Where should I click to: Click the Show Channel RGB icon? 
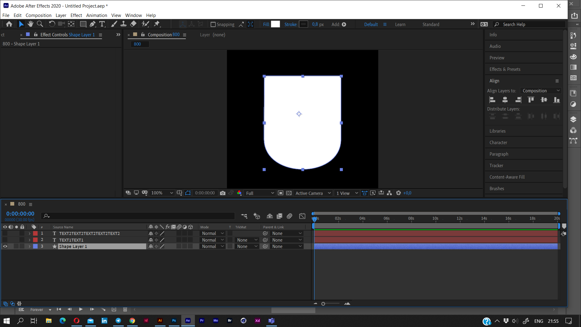(239, 193)
